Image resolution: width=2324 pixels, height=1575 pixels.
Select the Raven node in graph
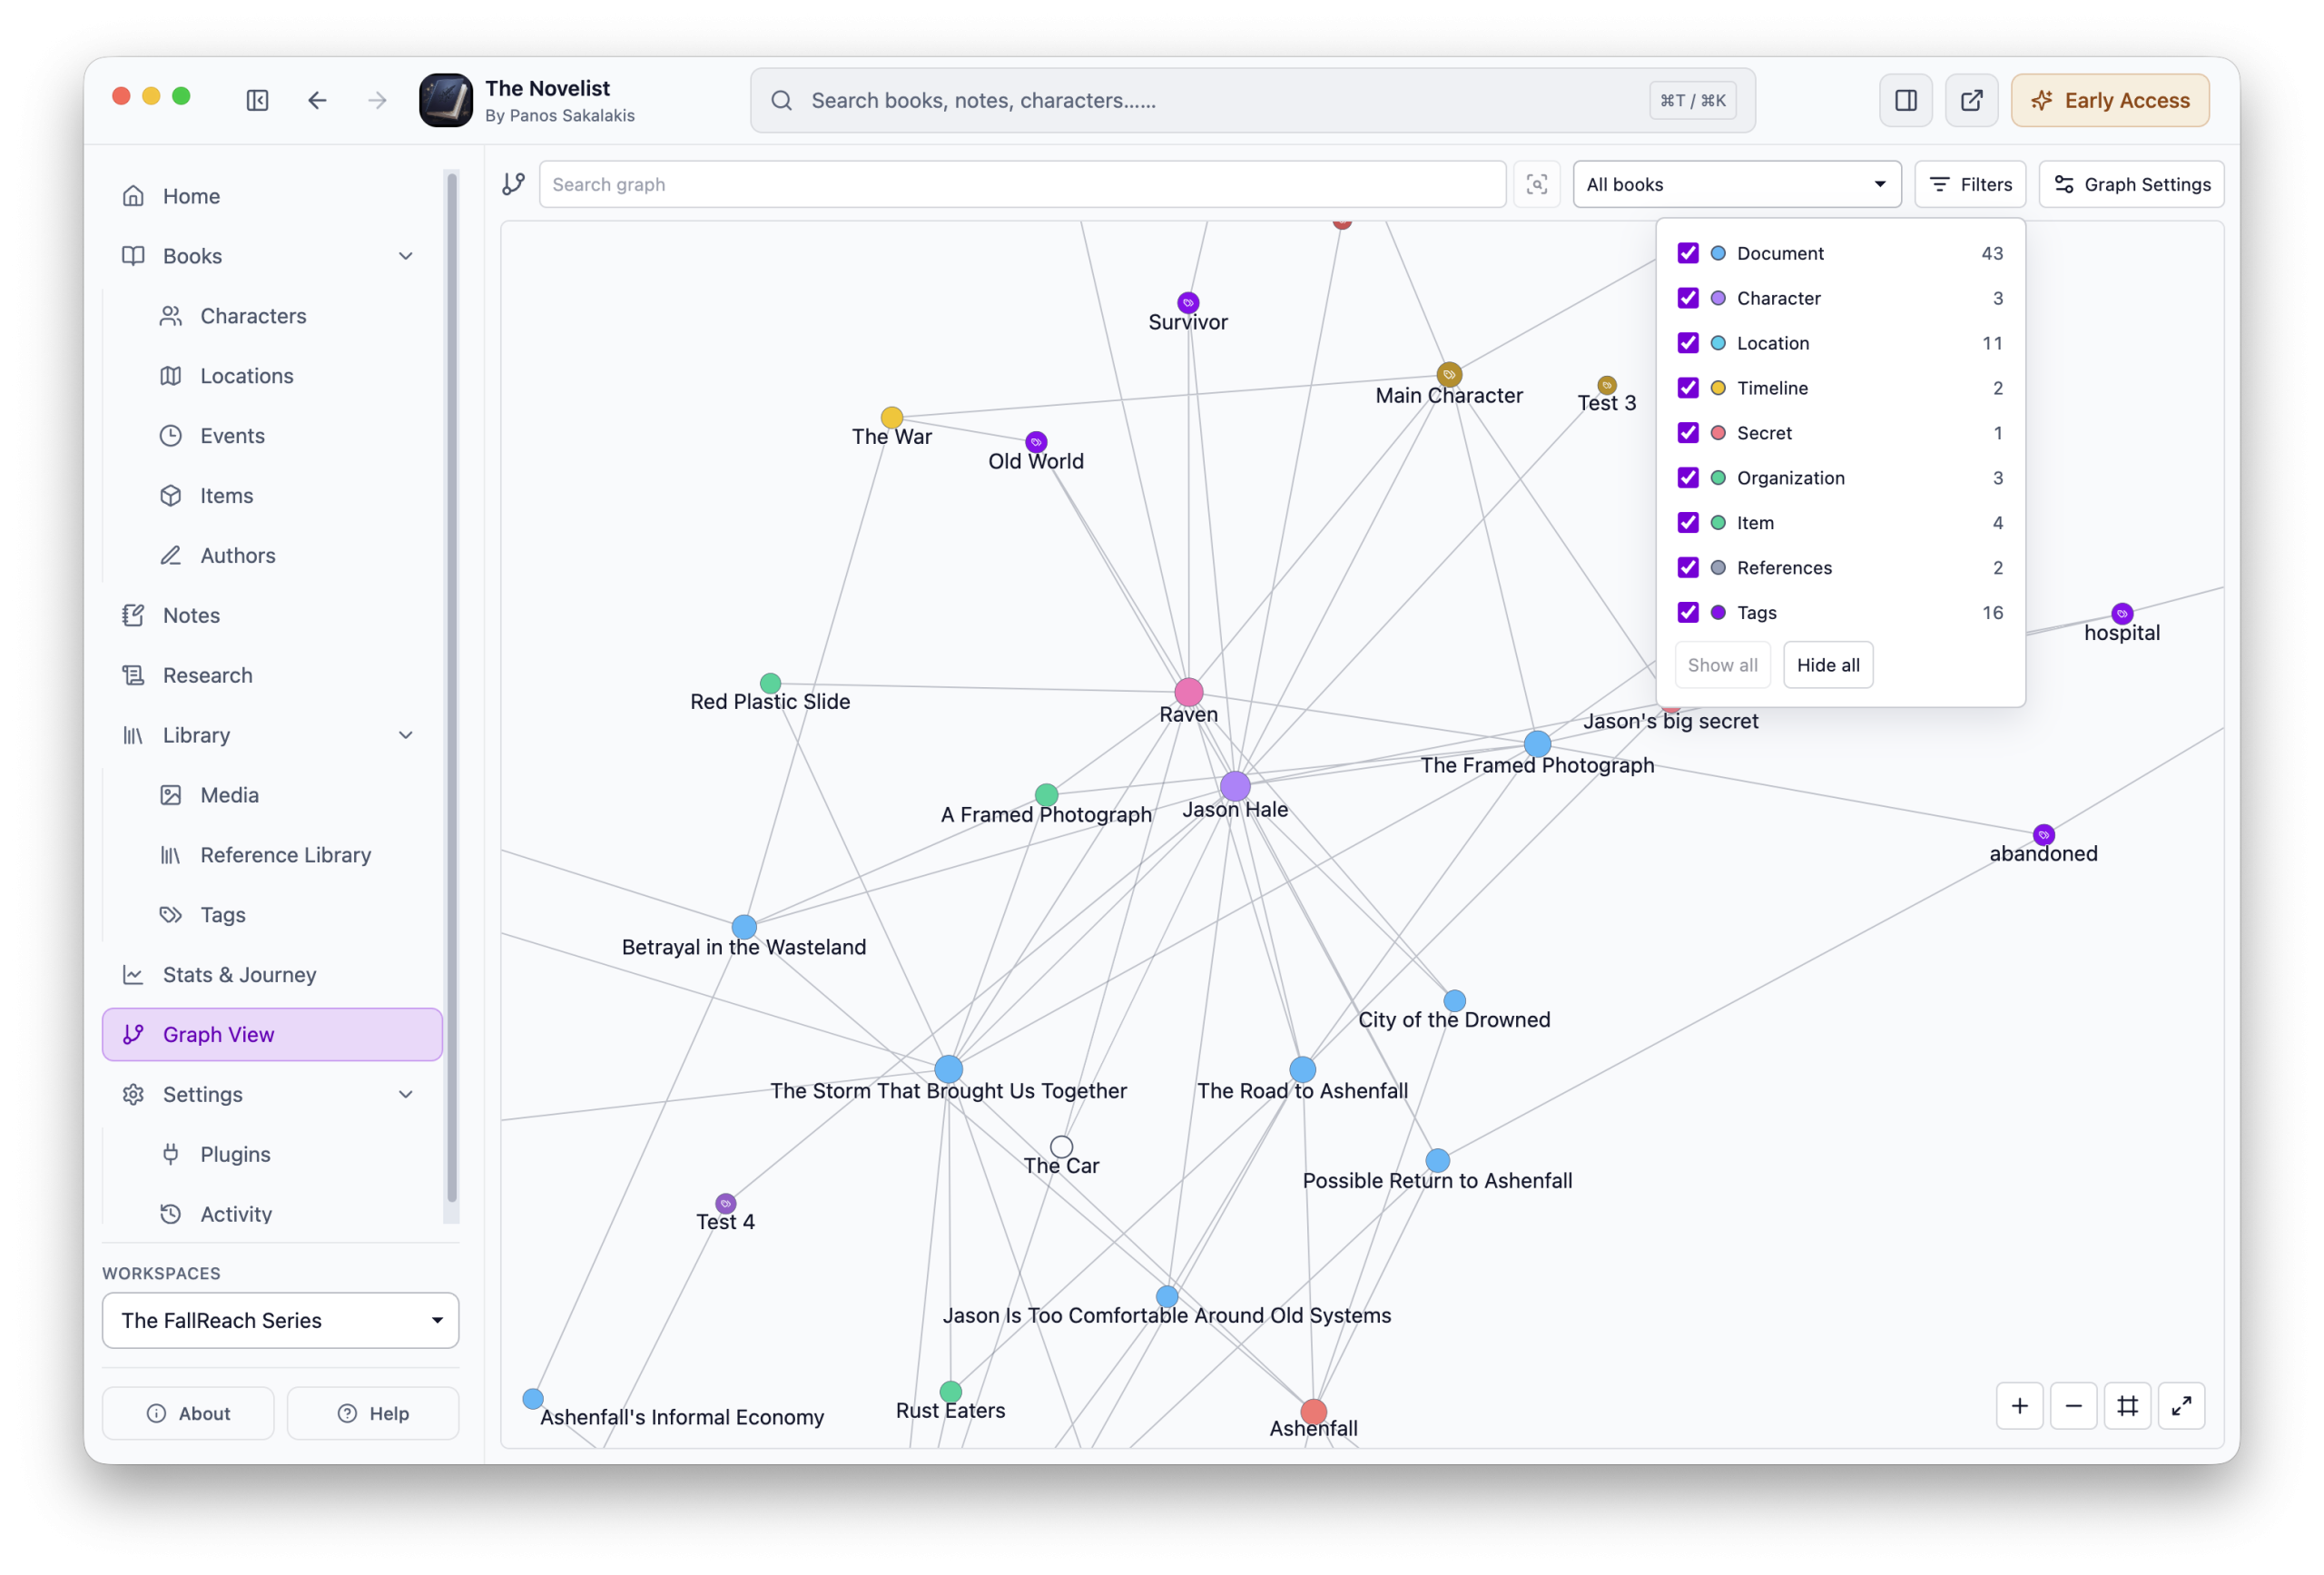(x=1188, y=691)
